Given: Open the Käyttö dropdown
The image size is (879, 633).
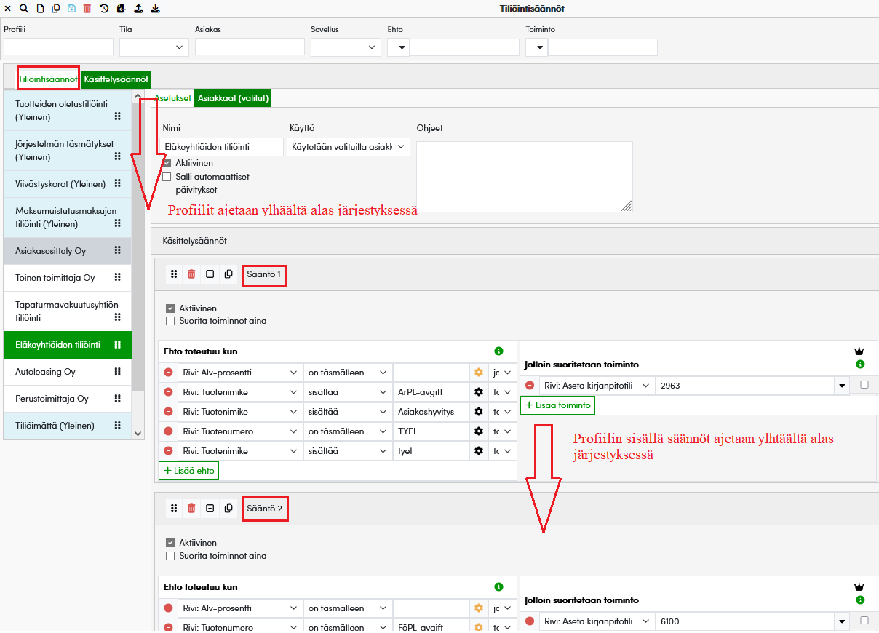Looking at the screenshot, I should (x=349, y=147).
